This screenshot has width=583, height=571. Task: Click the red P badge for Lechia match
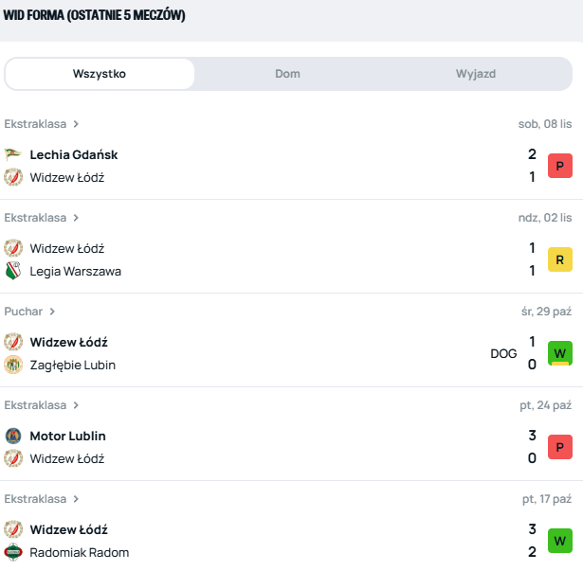point(559,166)
